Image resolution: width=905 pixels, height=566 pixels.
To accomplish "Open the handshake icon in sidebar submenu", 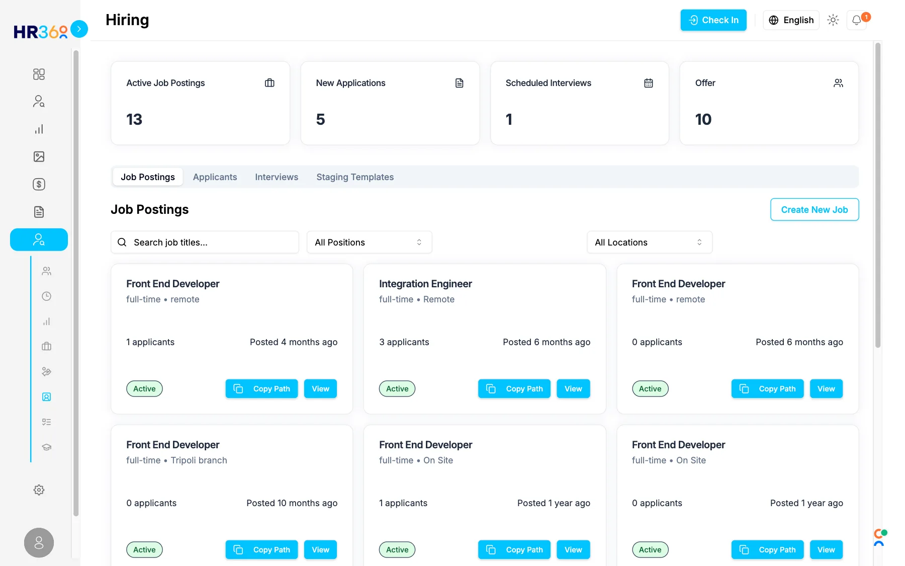I will 46,371.
